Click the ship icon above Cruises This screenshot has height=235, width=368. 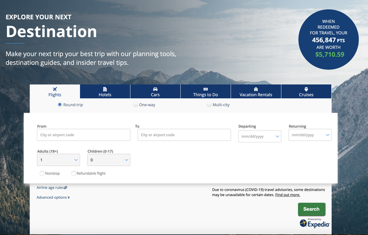coord(306,89)
